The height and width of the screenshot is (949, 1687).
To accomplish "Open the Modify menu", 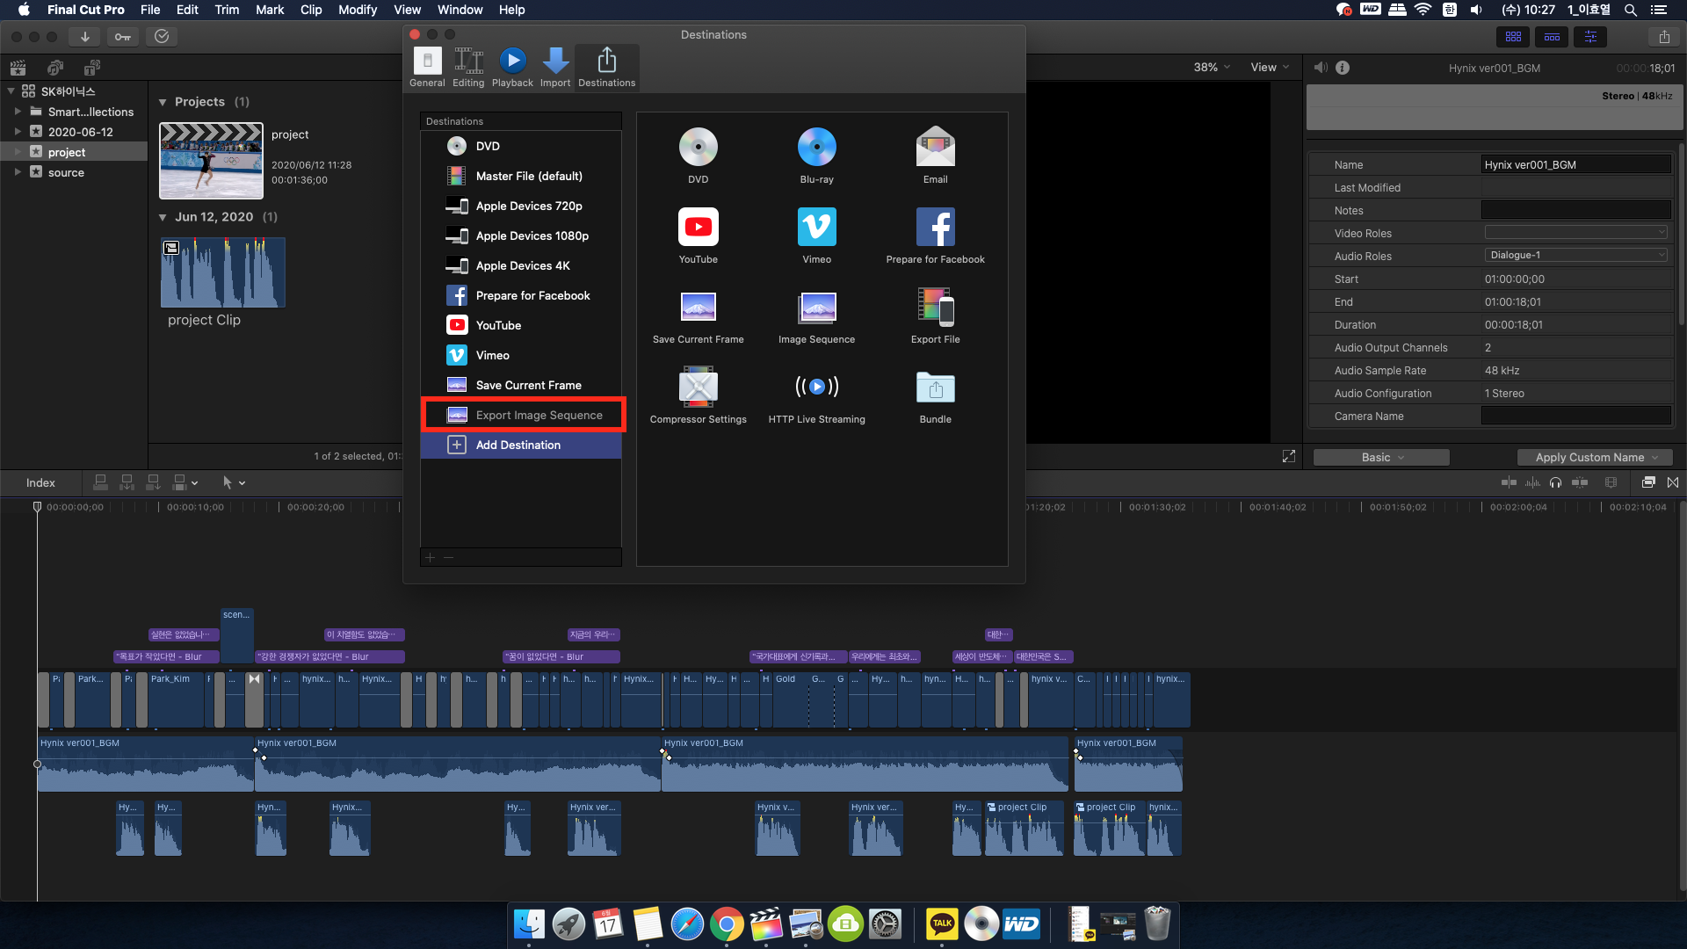I will tap(357, 10).
